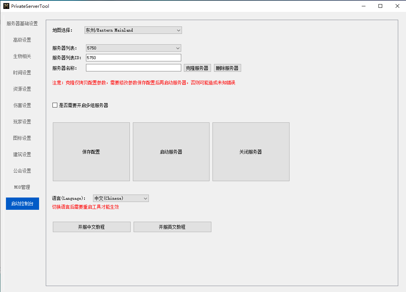Click the PrivateServerTool app icon in title bar
406x292 pixels.
6,6
